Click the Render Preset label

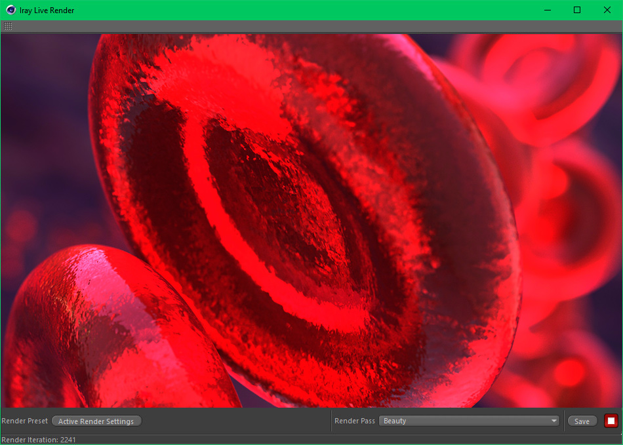pyautogui.click(x=25, y=421)
